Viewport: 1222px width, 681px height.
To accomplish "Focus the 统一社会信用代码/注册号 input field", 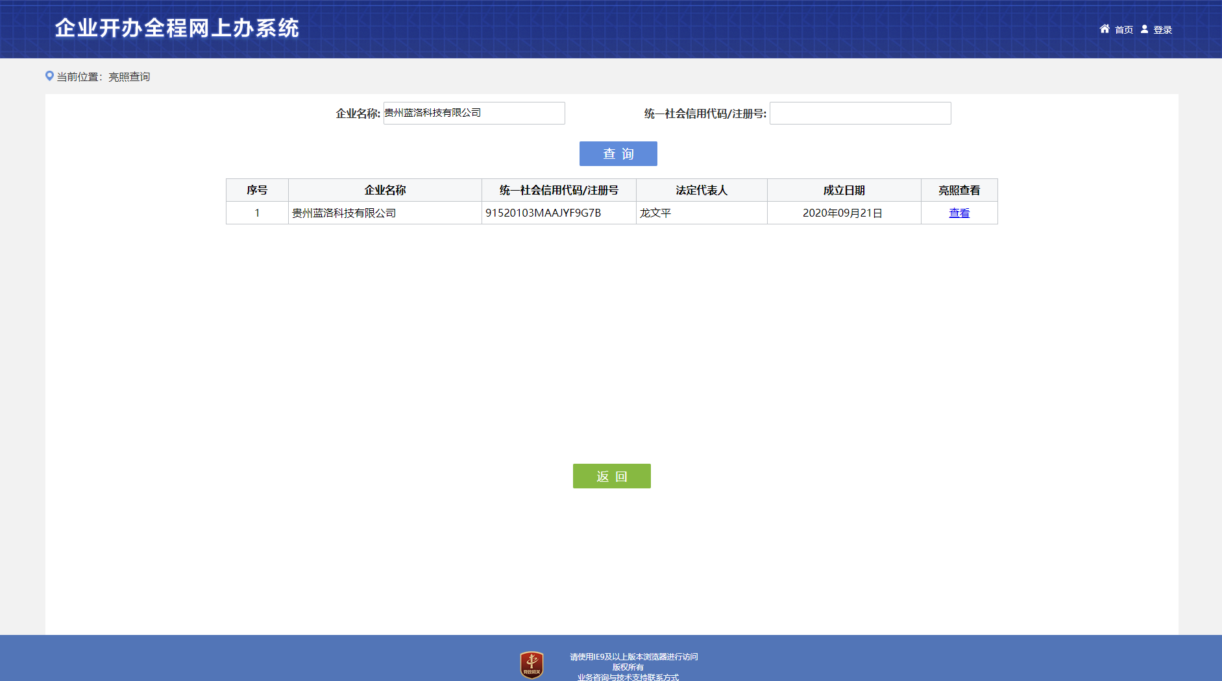I will click(x=861, y=113).
